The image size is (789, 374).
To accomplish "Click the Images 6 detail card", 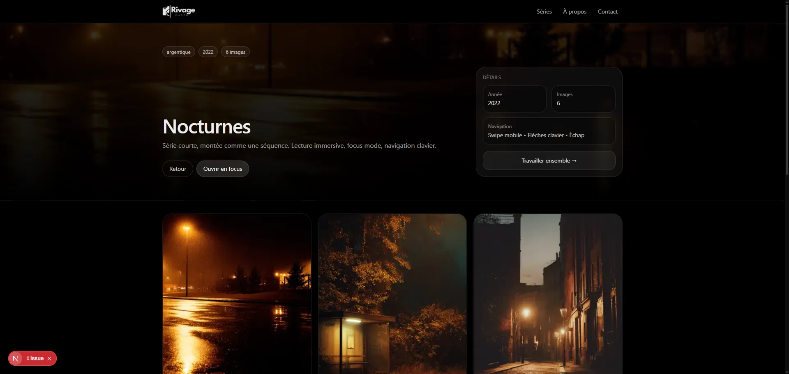I will 583,99.
